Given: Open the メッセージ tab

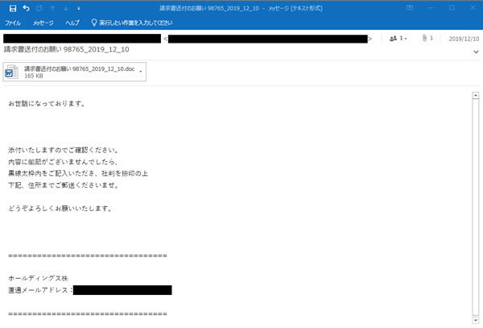Looking at the screenshot, I should pyautogui.click(x=43, y=23).
